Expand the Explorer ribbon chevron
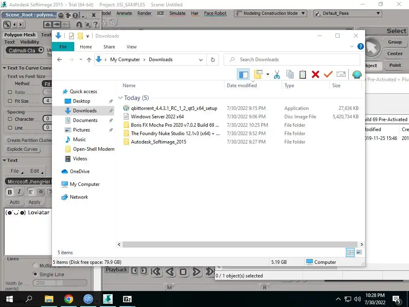Screen dimensions: 409x307 tap(351, 46)
